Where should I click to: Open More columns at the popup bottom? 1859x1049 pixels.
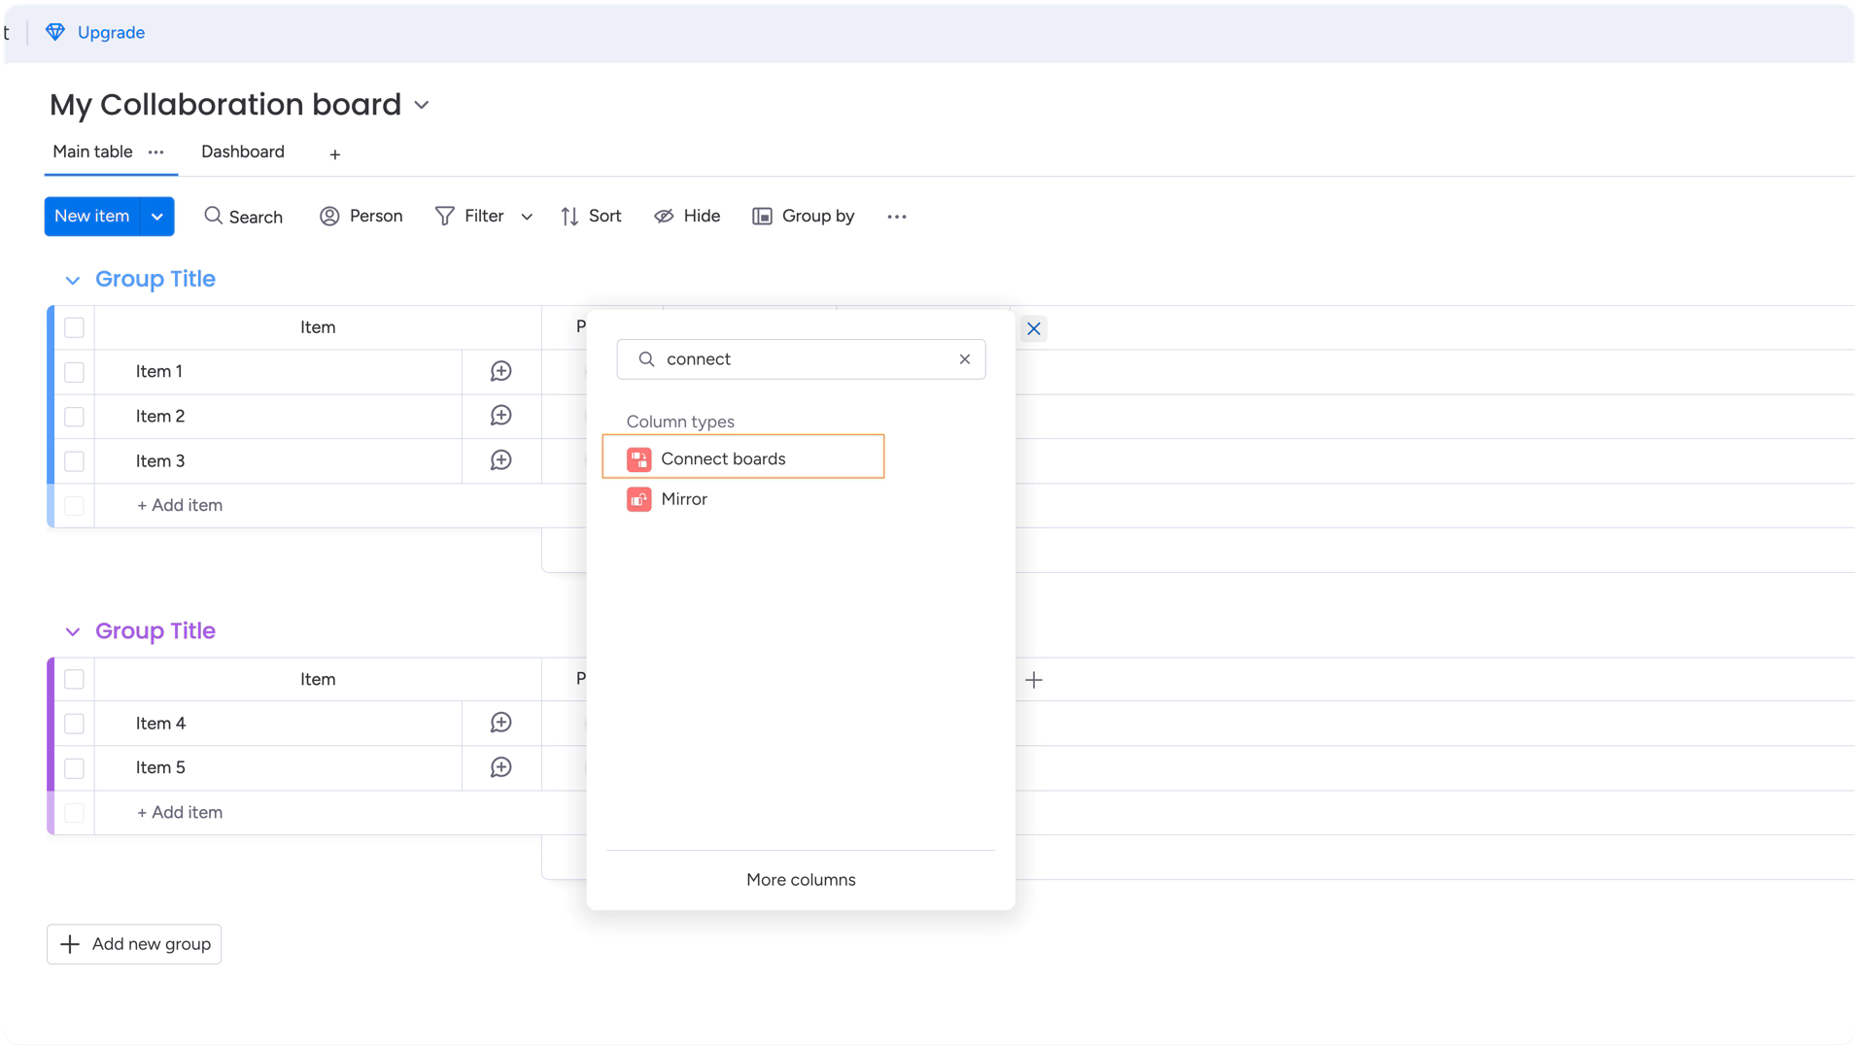800,880
